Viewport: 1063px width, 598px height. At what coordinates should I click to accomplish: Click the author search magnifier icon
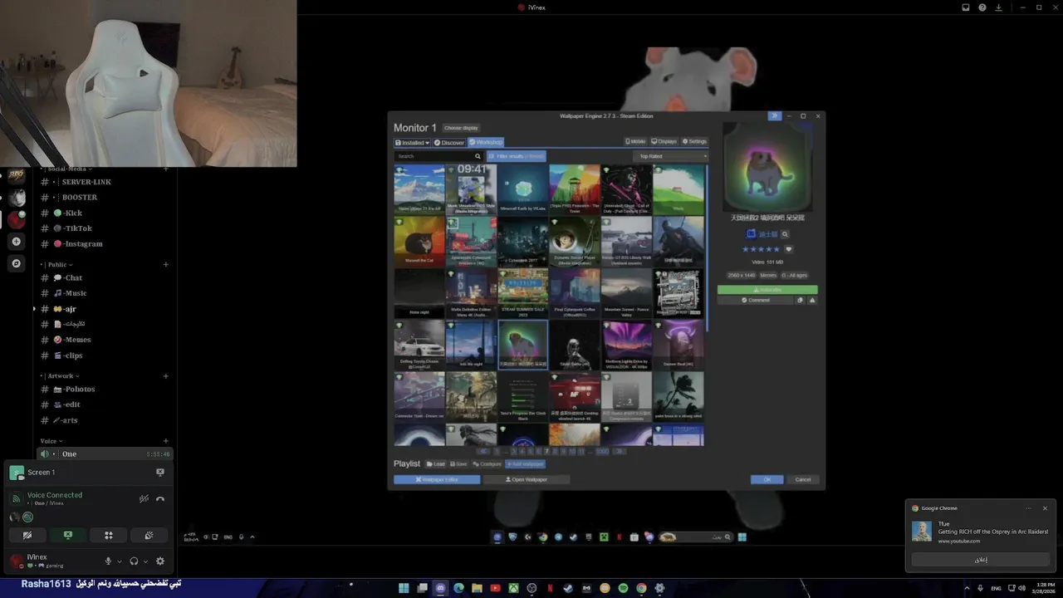(x=785, y=234)
